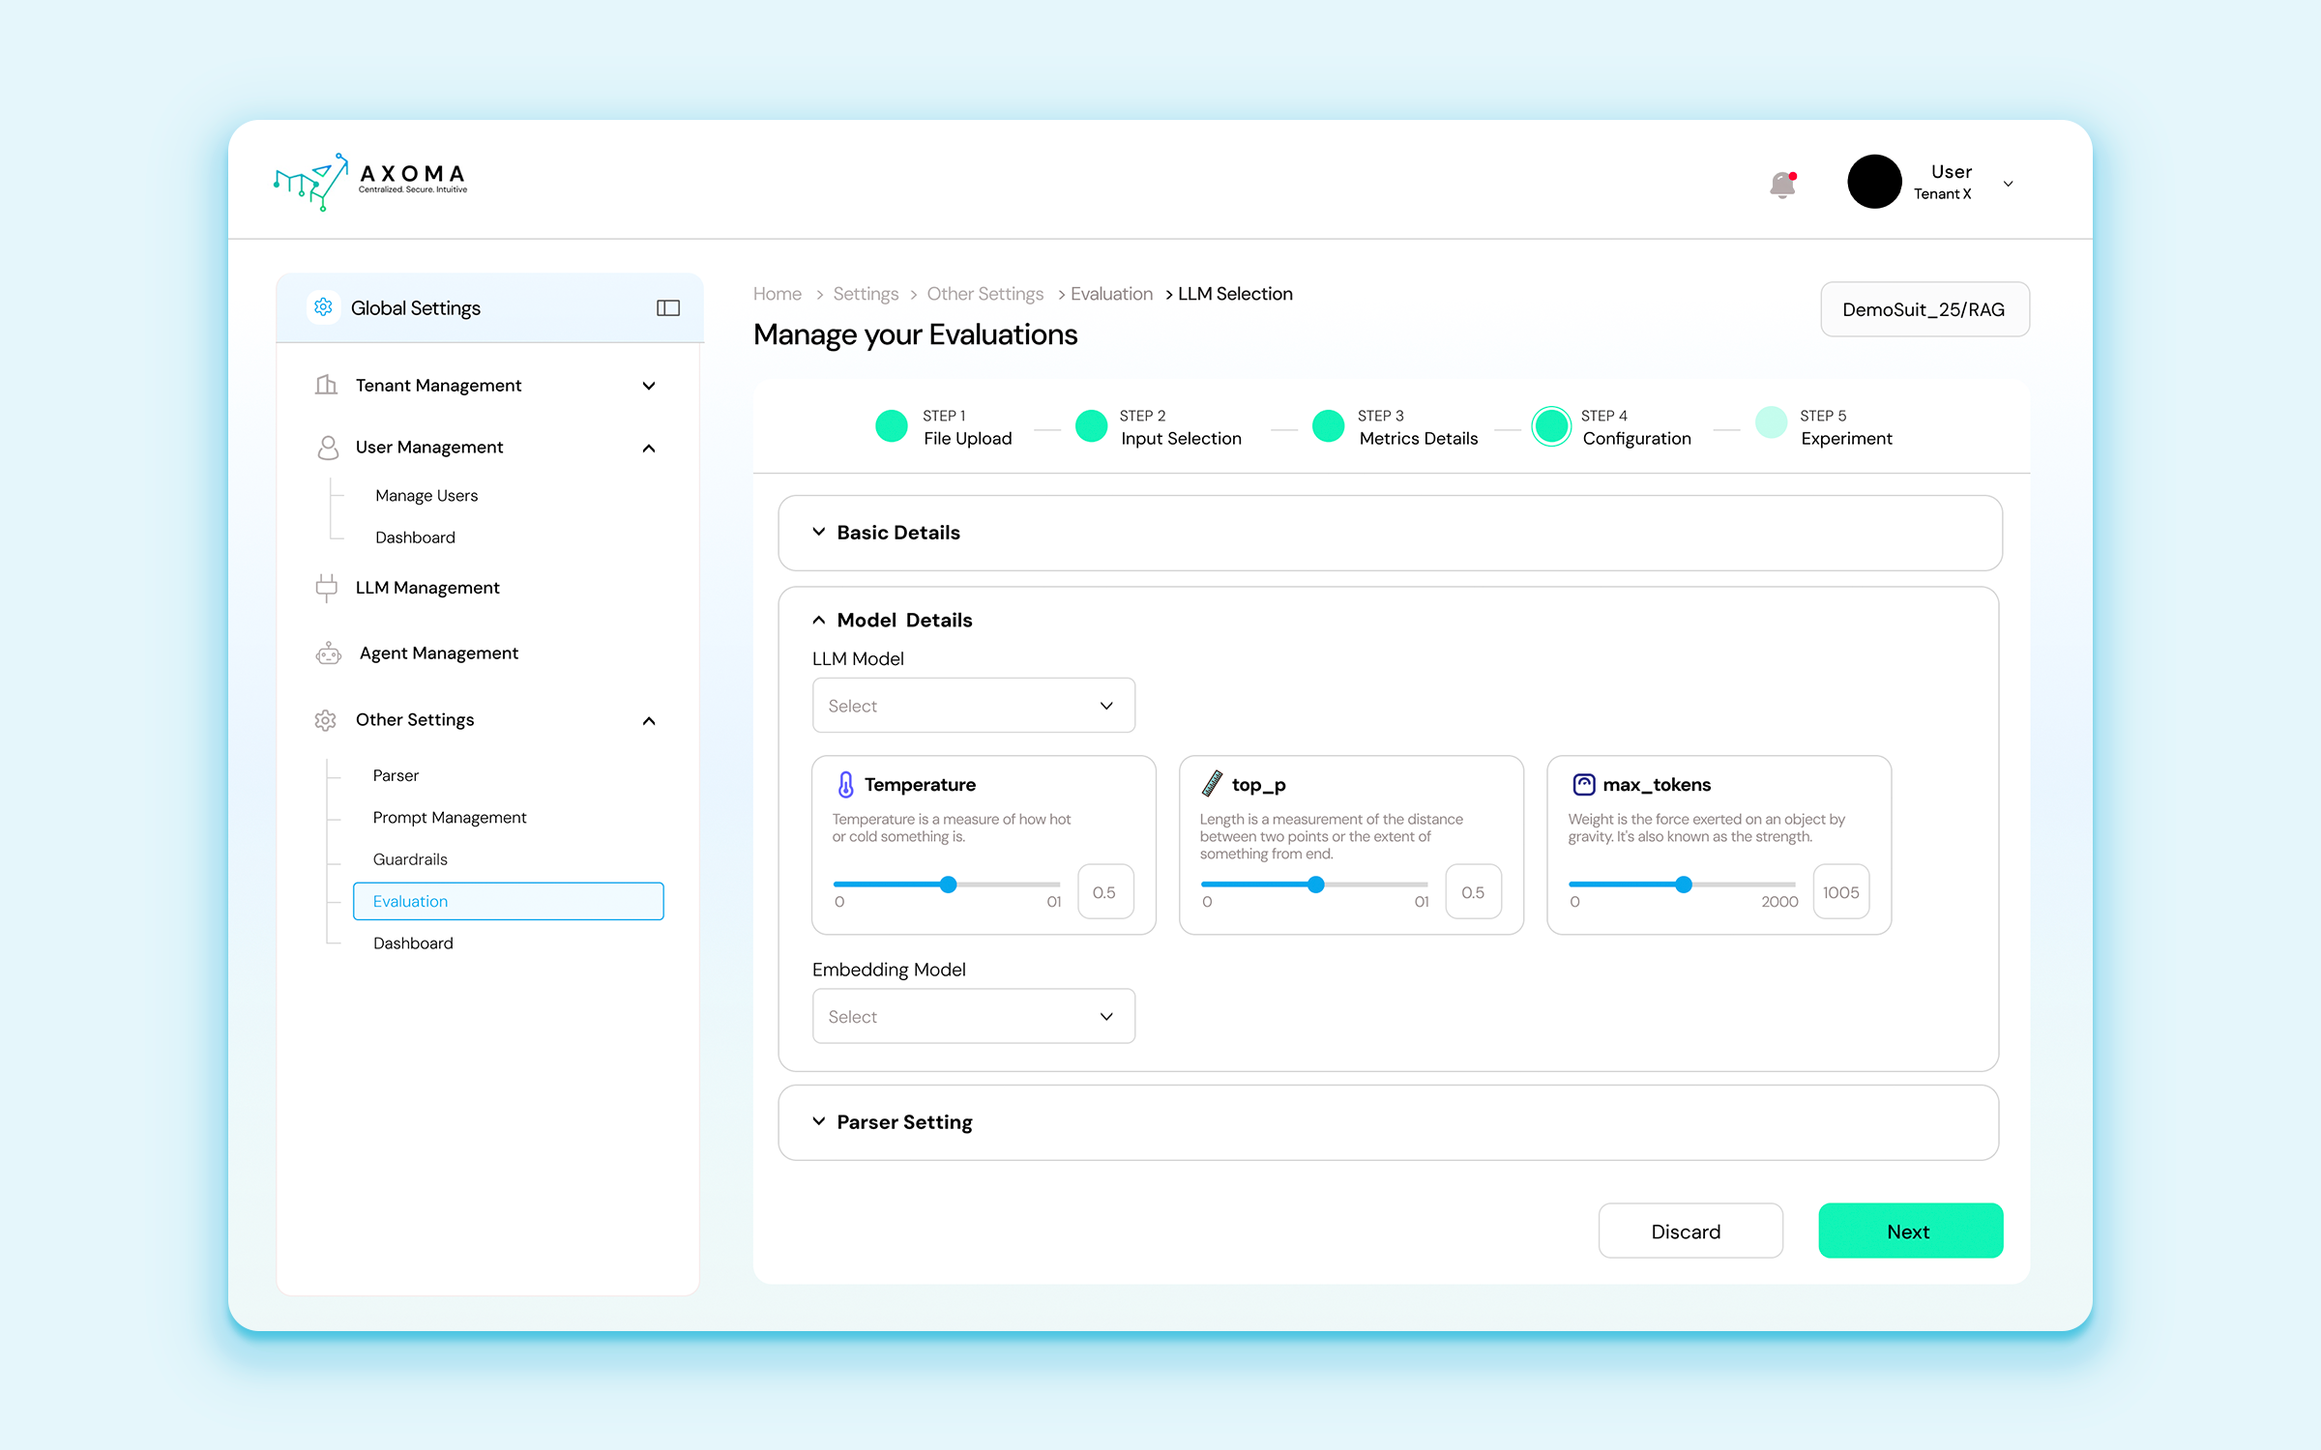Click the notification bell icon
2321x1450 pixels.
coord(1781,184)
